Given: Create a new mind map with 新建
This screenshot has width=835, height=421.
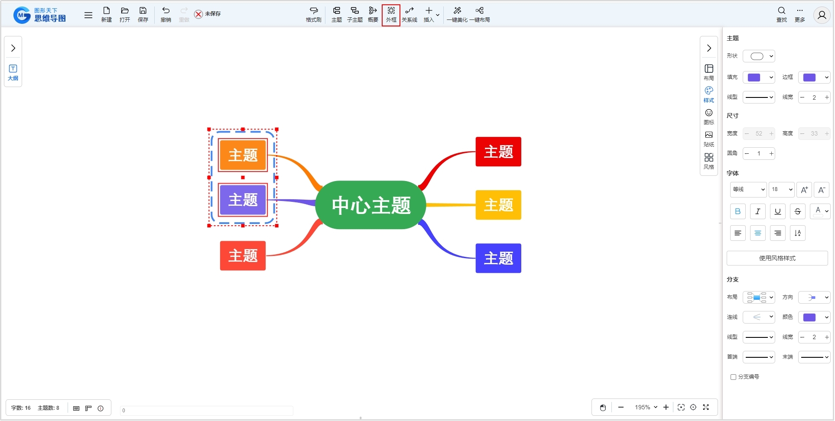Looking at the screenshot, I should click(x=107, y=15).
